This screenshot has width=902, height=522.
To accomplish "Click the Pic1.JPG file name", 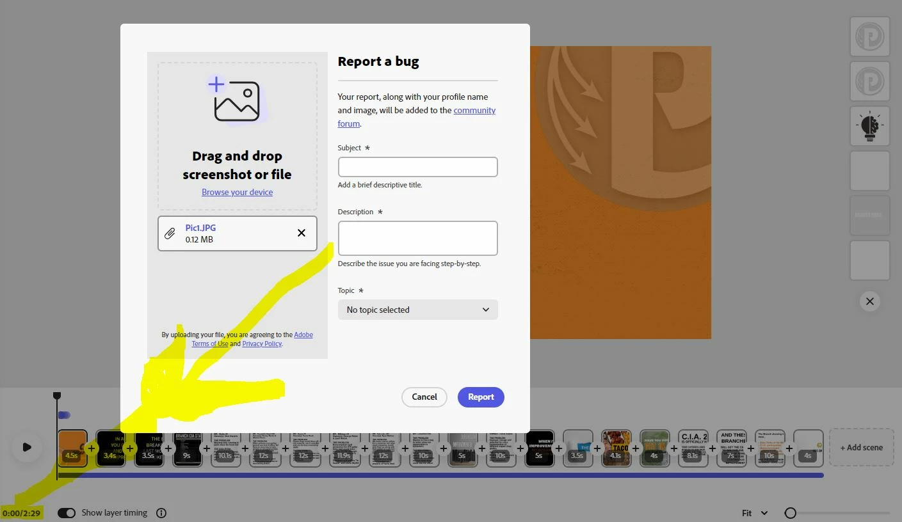I will click(200, 228).
